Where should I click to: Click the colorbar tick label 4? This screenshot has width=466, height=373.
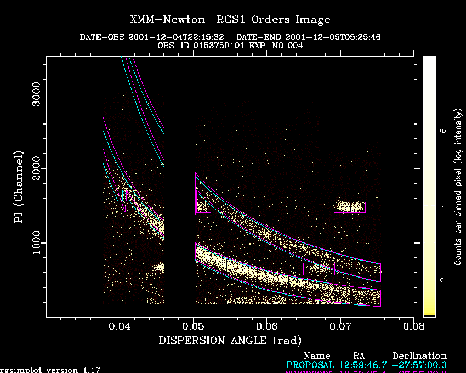click(443, 205)
